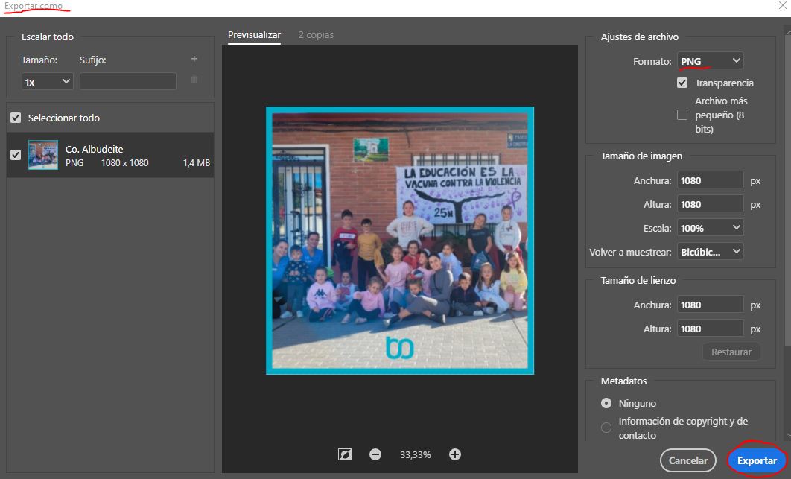Open the Escala percentage dropdown
The image size is (791, 479).
click(710, 227)
